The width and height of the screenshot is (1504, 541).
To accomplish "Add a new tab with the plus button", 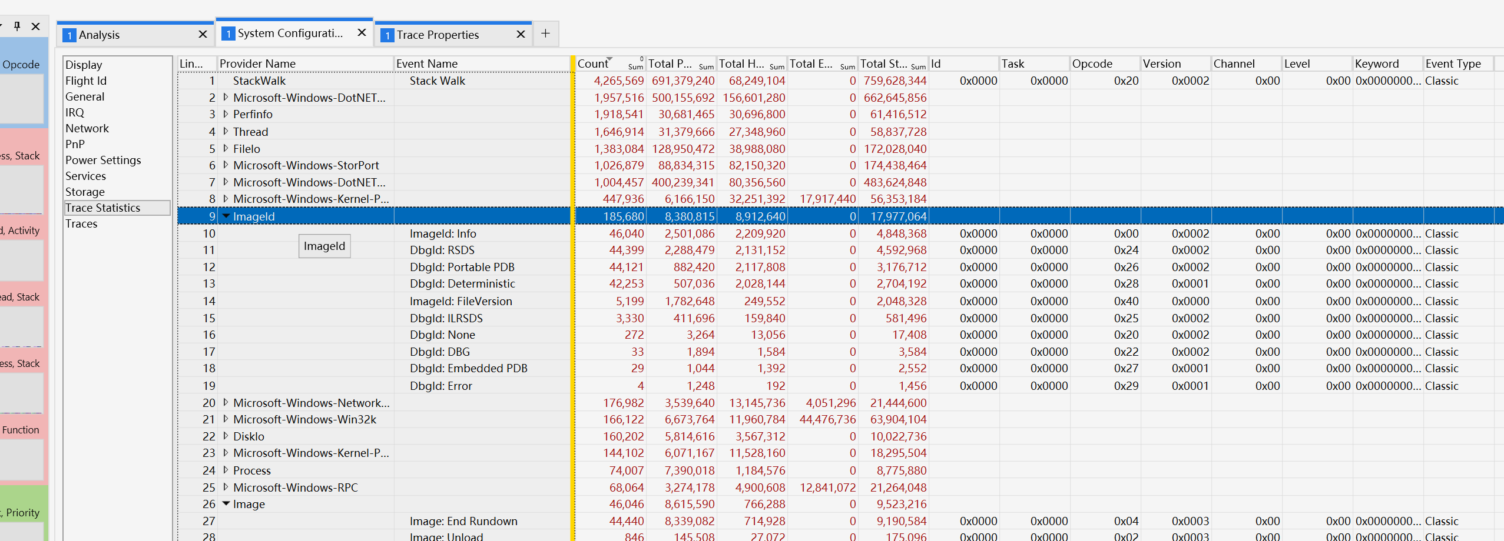I will 546,34.
